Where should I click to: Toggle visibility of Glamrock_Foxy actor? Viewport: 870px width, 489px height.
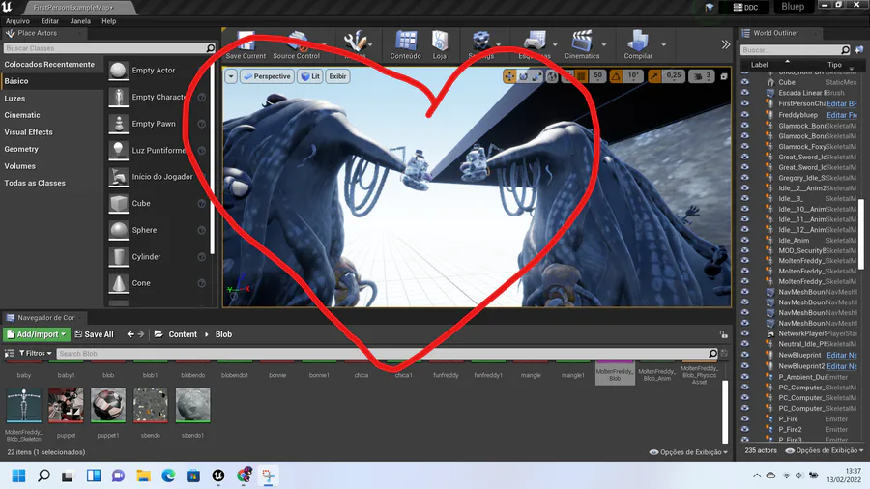[x=744, y=146]
